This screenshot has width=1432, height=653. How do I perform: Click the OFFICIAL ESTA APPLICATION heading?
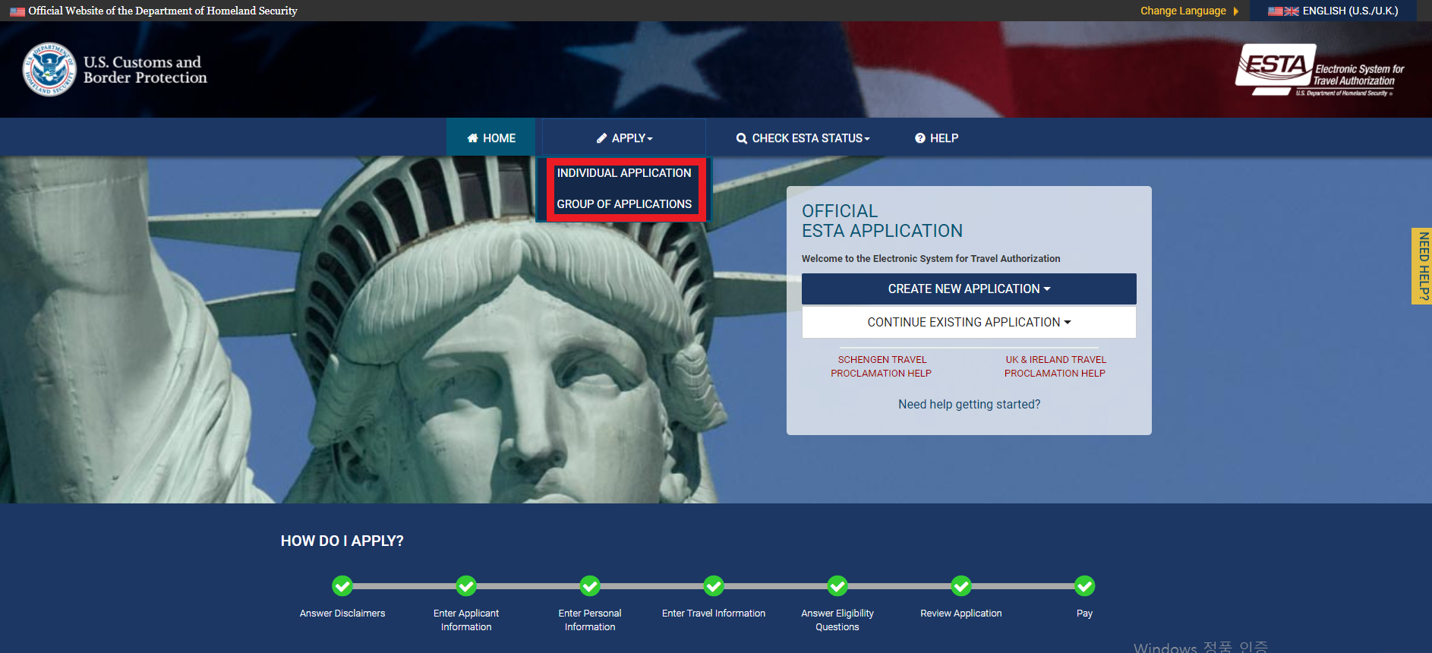point(882,221)
